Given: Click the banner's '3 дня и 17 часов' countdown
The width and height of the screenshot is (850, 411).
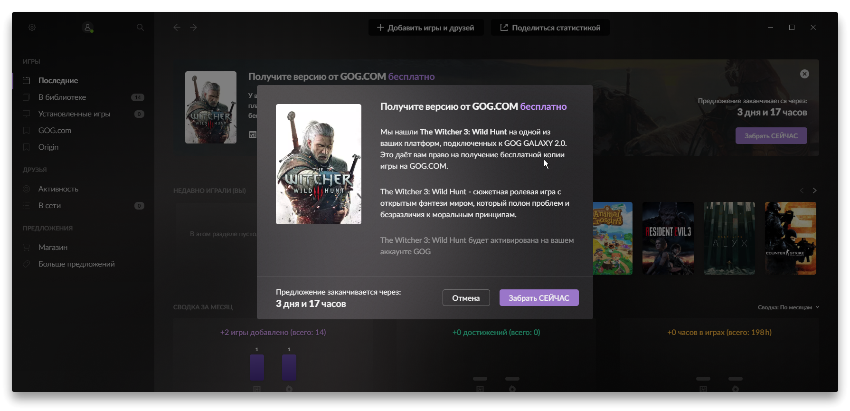Looking at the screenshot, I should (772, 113).
